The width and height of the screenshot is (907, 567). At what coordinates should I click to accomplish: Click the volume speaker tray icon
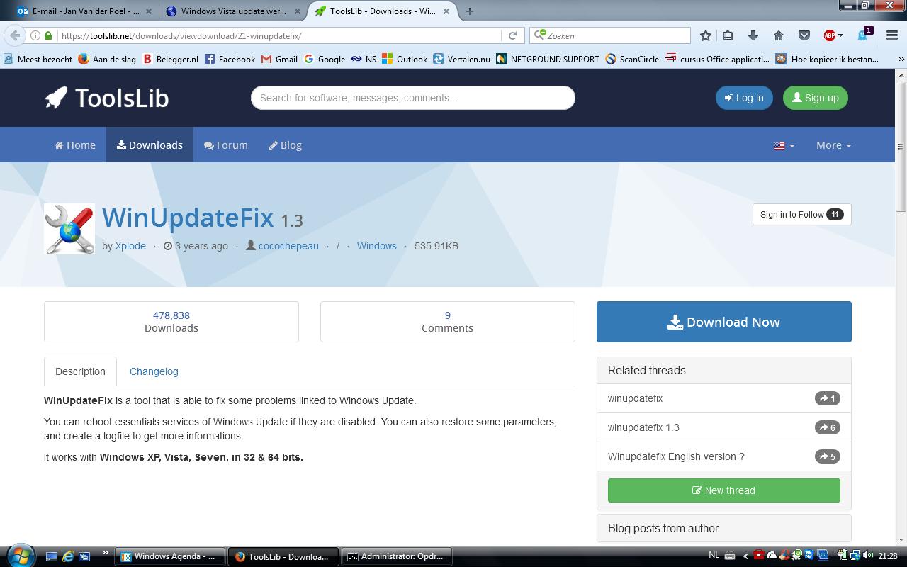pos(868,556)
